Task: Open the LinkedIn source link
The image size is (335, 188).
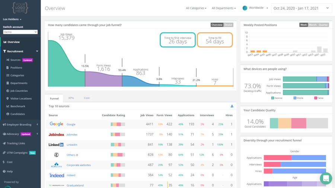Action: point(72,145)
